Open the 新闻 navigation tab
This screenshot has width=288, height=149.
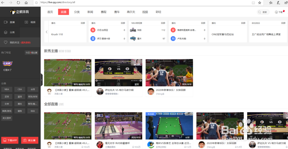[90, 12]
